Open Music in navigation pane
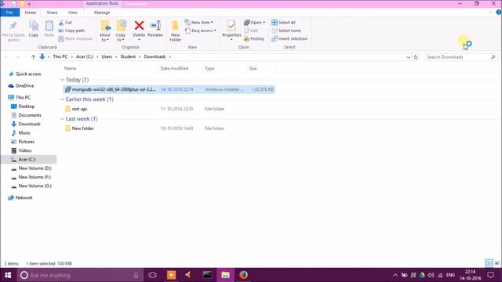502x282 pixels. [x=24, y=132]
